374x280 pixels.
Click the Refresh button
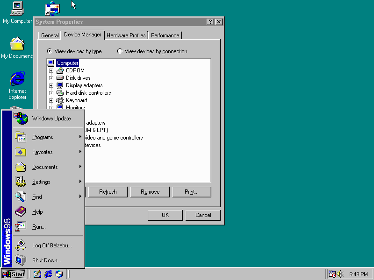108,192
